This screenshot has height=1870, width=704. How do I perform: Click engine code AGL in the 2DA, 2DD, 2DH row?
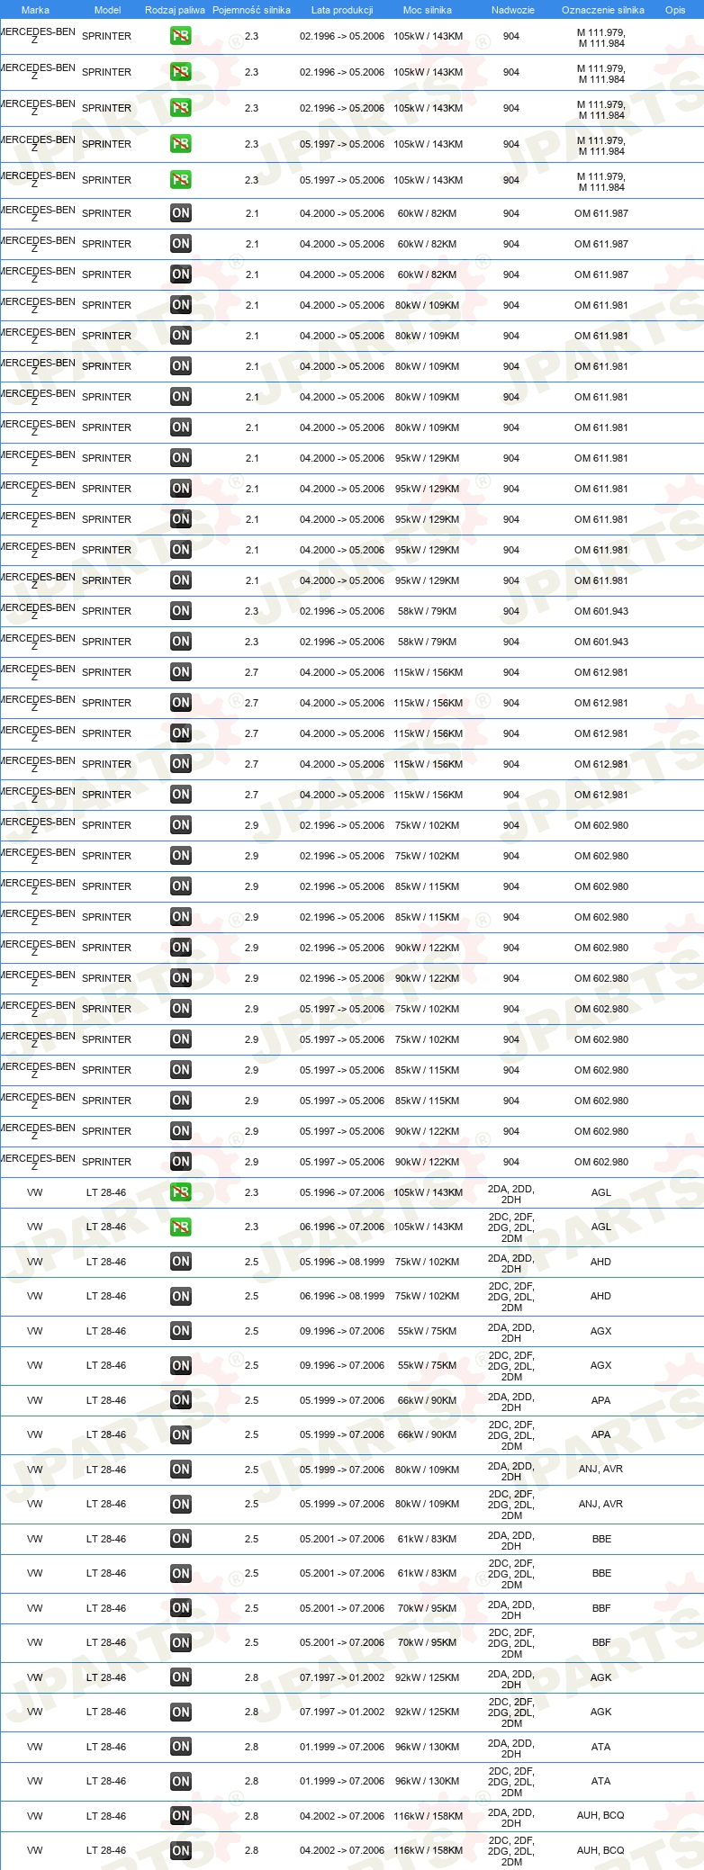point(600,1192)
